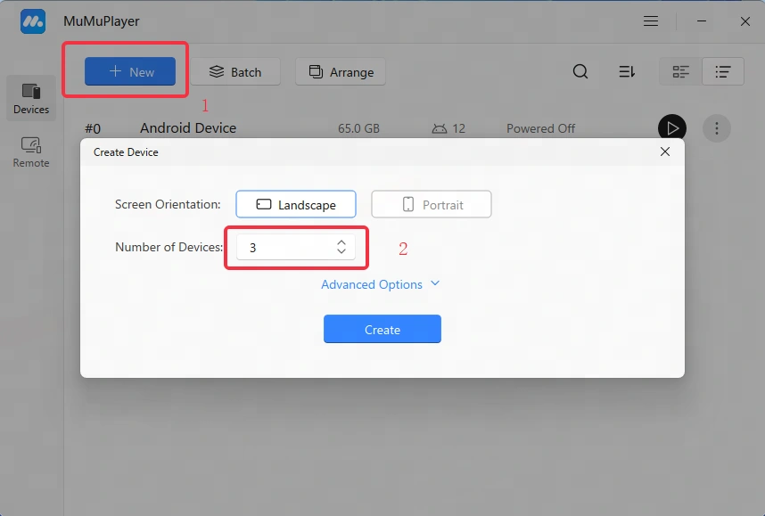Choose Landscape screen orientation

coord(296,204)
